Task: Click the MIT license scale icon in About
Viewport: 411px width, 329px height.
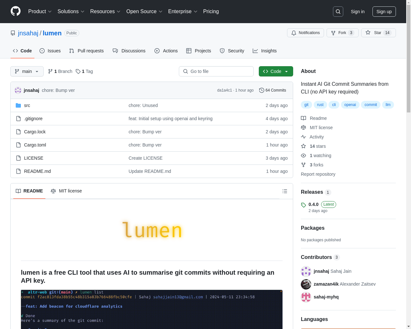Action: coord(303,128)
